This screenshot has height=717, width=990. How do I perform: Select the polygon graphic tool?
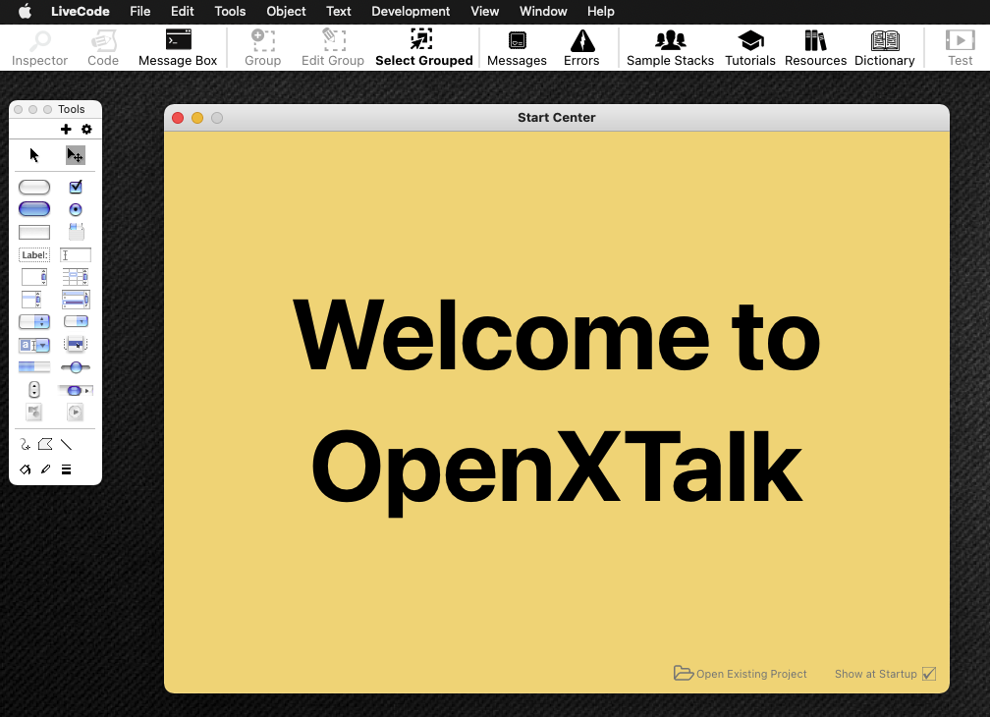pyautogui.click(x=45, y=445)
